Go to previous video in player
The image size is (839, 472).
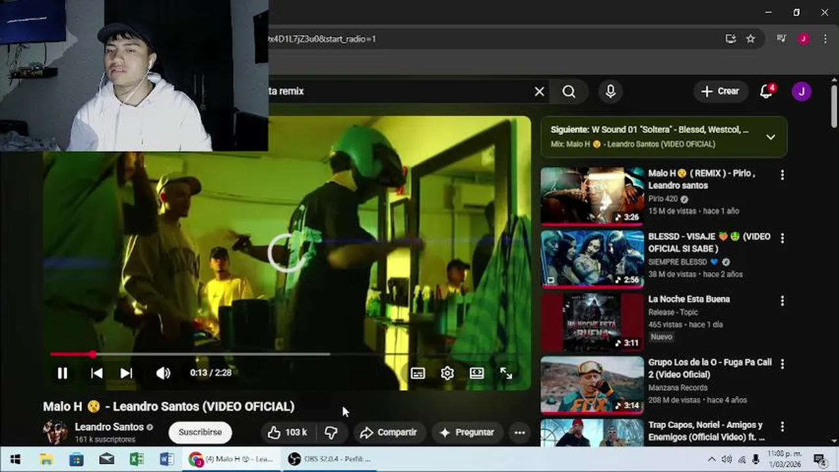(x=97, y=373)
